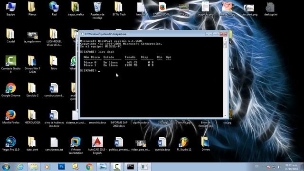Minimize the diskpart window
This screenshot has width=304, height=171.
209,34
